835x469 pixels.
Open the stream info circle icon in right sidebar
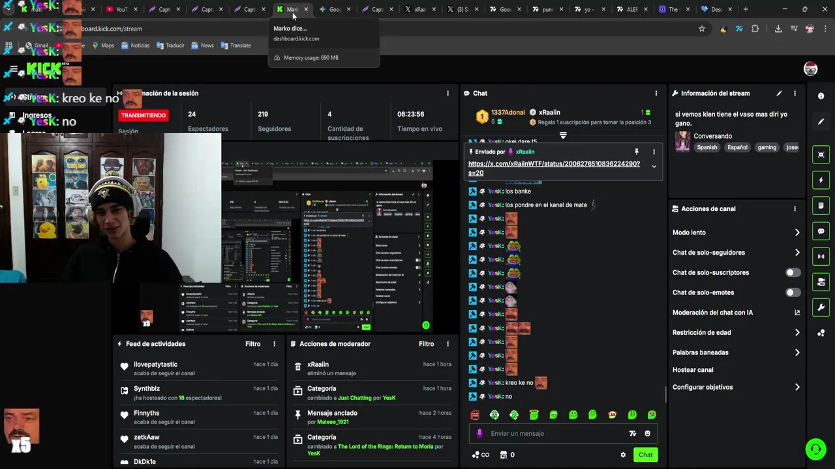[821, 96]
